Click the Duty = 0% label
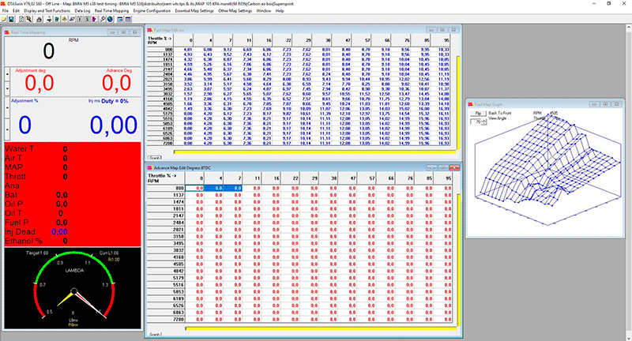The height and width of the screenshot is (341, 632). tap(115, 101)
